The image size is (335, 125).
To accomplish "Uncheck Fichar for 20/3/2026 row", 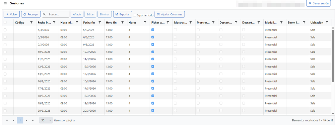I will click(x=153, y=111).
